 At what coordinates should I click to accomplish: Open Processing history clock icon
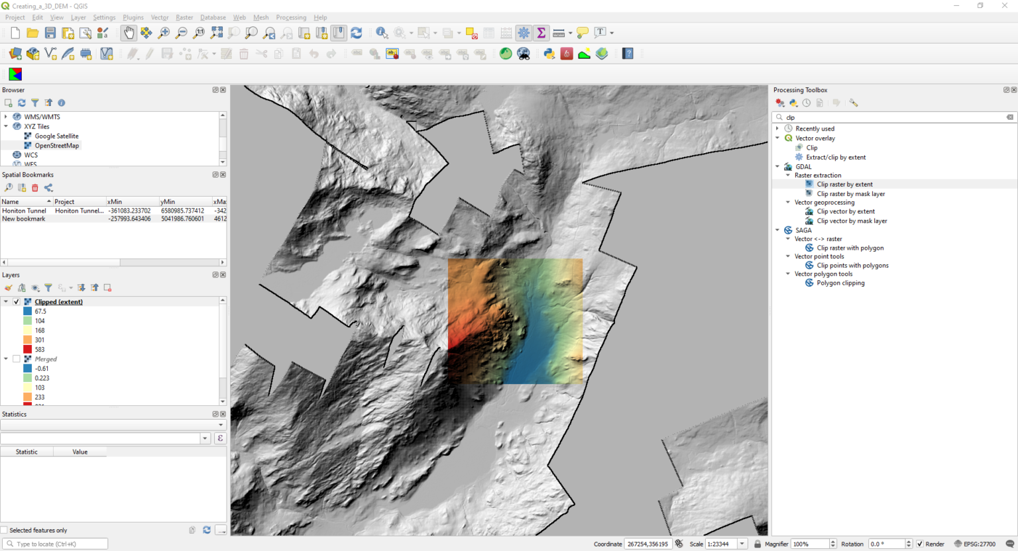pos(807,103)
